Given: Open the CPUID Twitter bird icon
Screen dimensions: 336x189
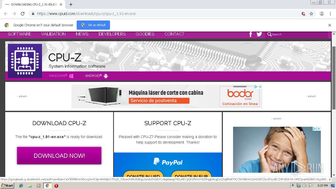Looking at the screenshot, I should 259,34.
